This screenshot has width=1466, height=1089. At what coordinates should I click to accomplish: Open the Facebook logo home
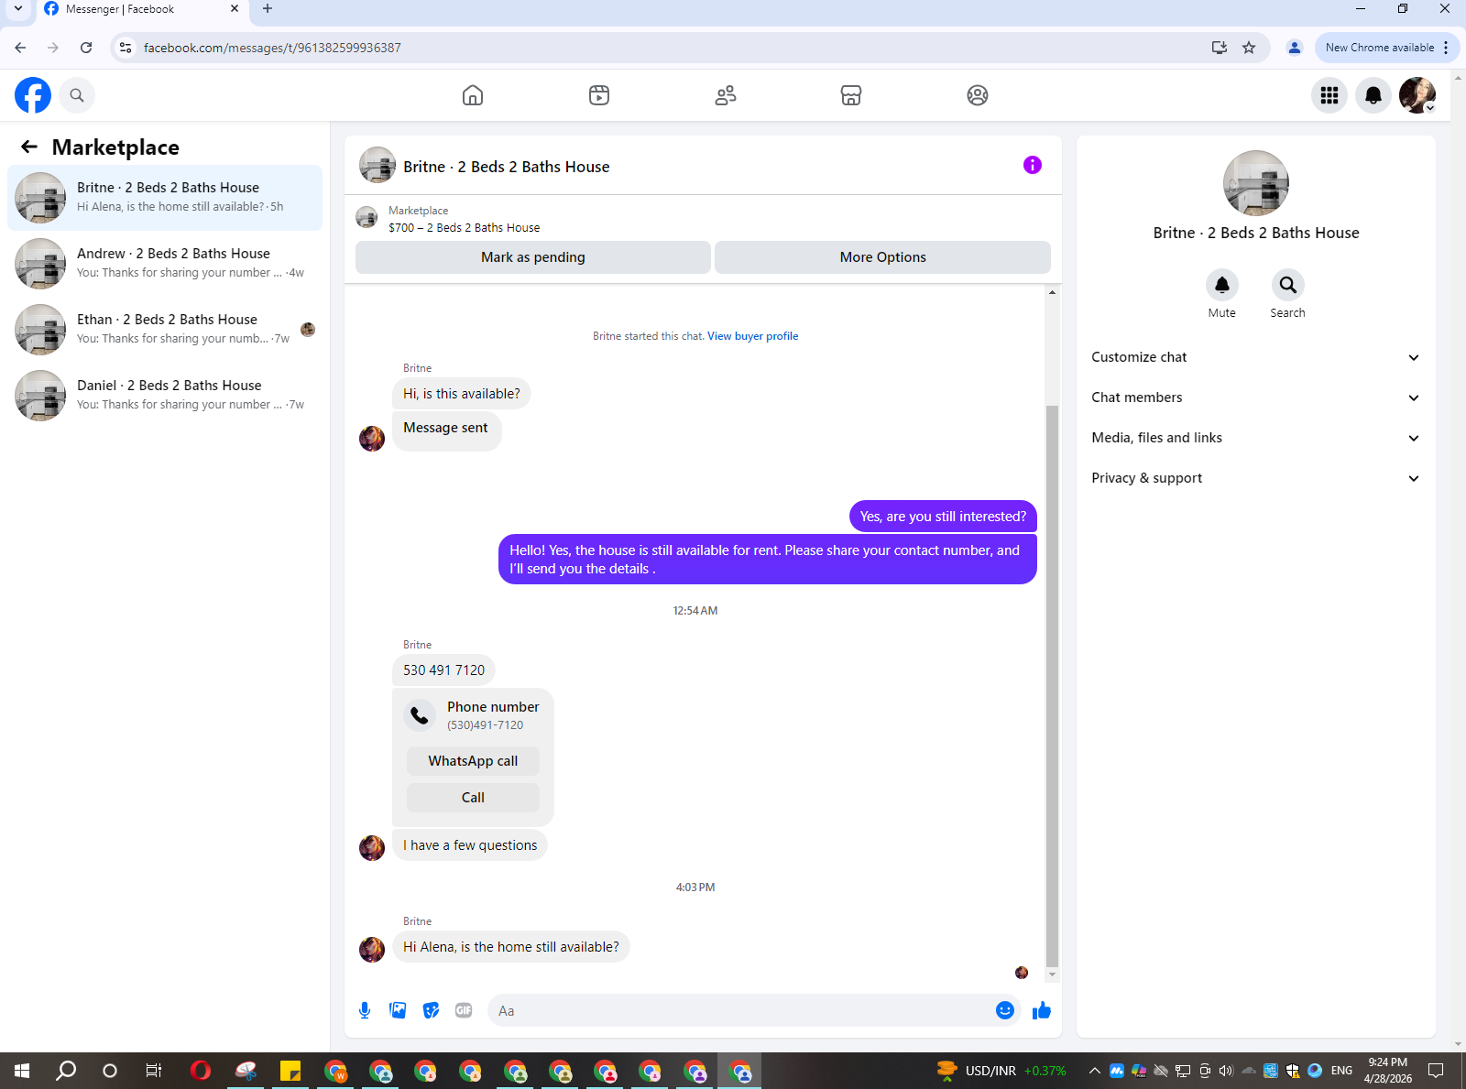(x=33, y=95)
